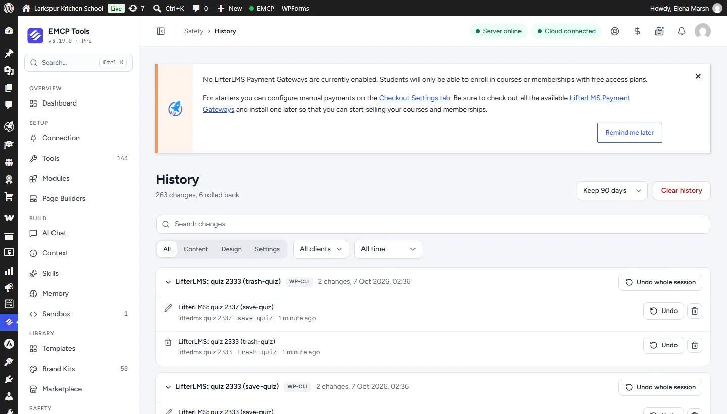Viewport: 727px width, 414px height.
Task: Delete the quiz 2337 save-quiz history entry
Action: coord(695,311)
